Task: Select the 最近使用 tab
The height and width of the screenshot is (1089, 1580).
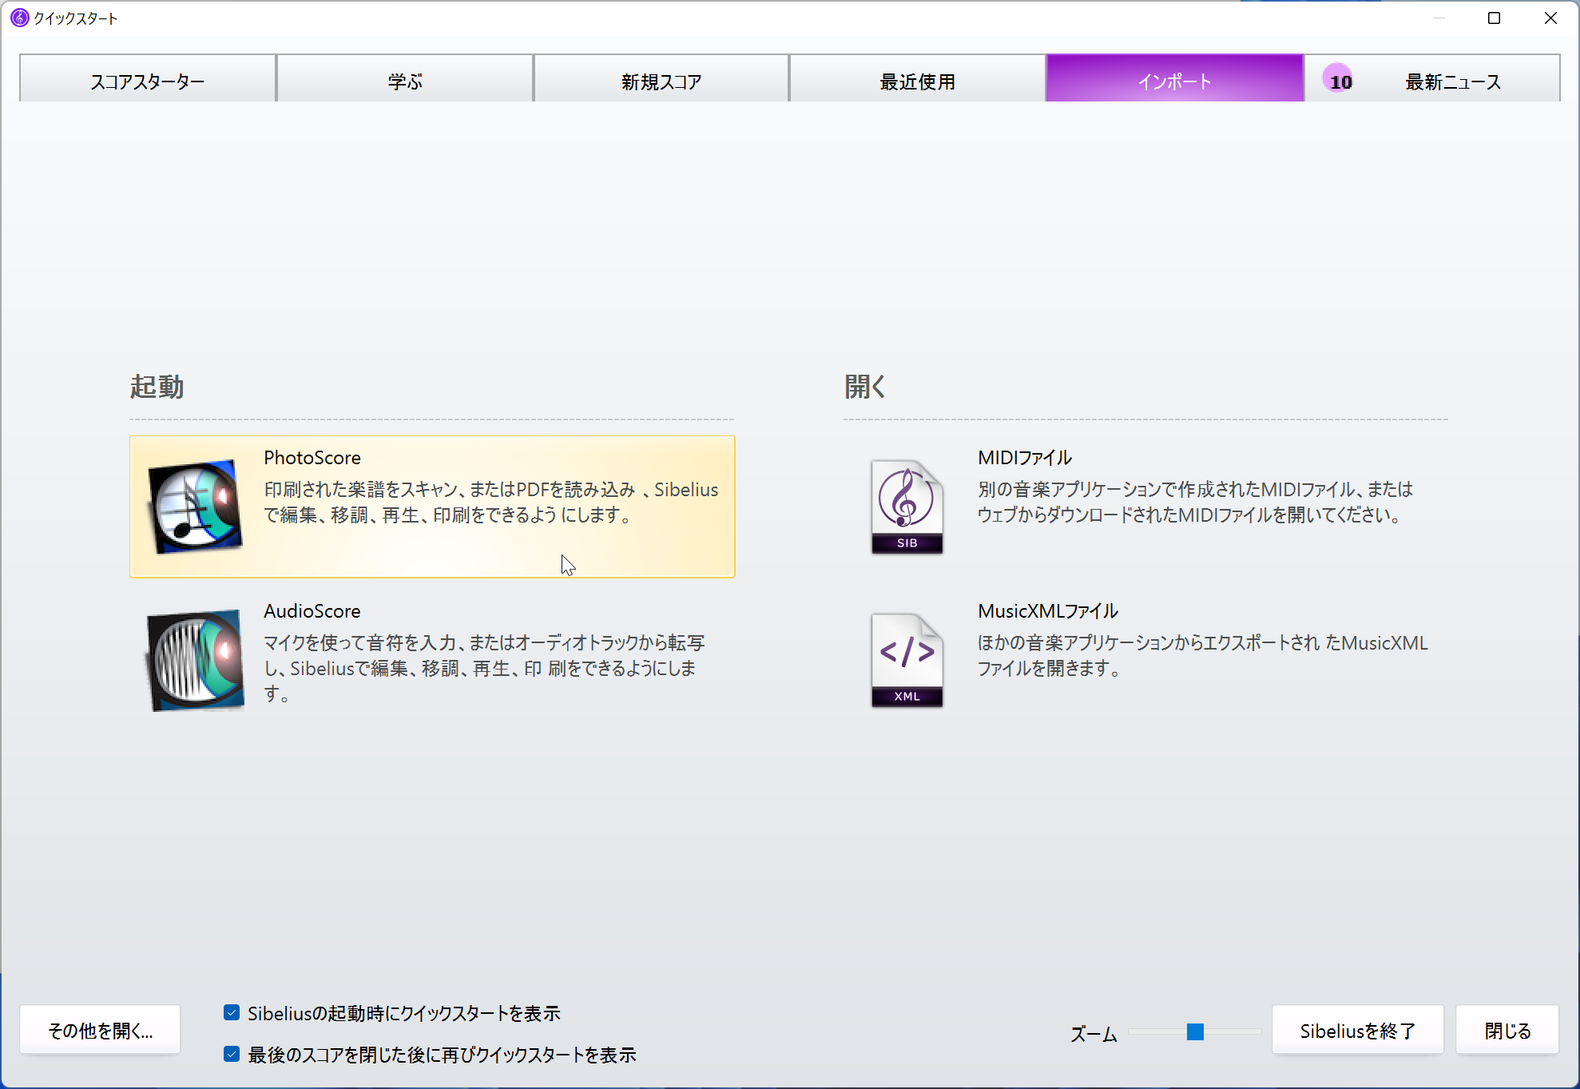Action: coord(918,79)
